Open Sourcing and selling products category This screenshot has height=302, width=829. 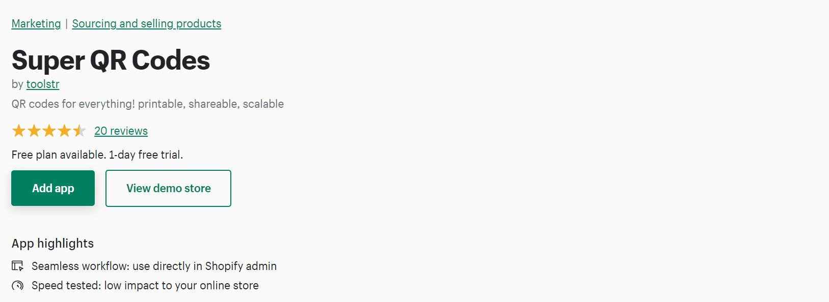tap(147, 24)
